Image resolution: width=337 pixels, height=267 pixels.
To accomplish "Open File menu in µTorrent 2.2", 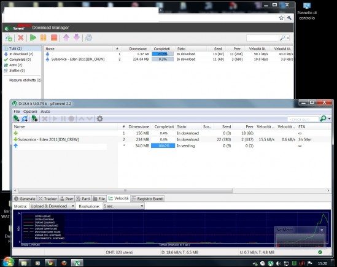I will (x=17, y=111).
